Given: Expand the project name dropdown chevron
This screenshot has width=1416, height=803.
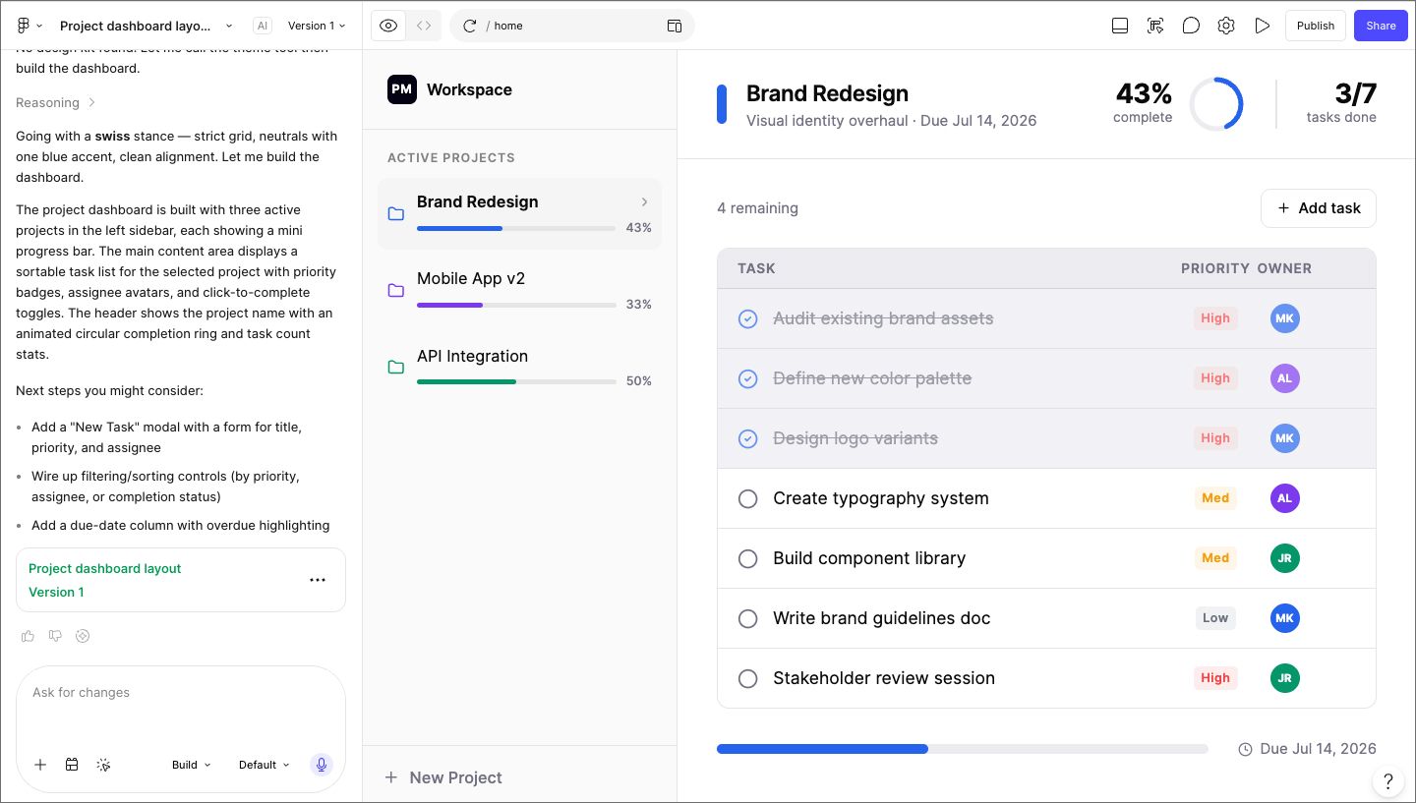Looking at the screenshot, I should (x=229, y=27).
